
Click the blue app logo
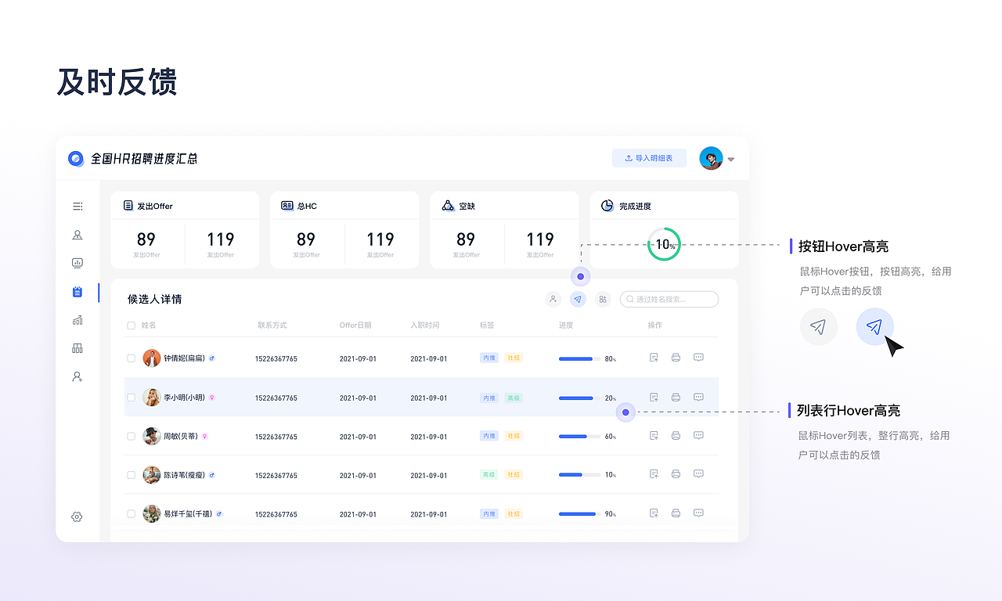pos(76,158)
